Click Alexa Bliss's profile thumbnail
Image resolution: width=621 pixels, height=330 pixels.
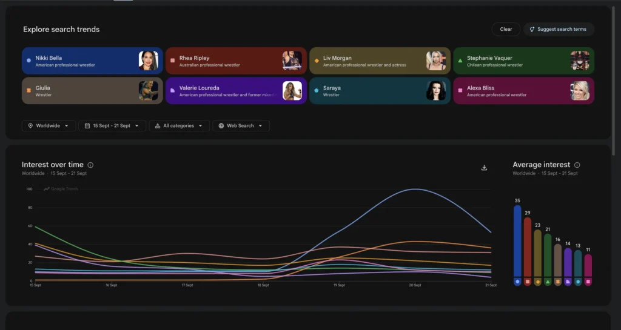click(x=580, y=91)
